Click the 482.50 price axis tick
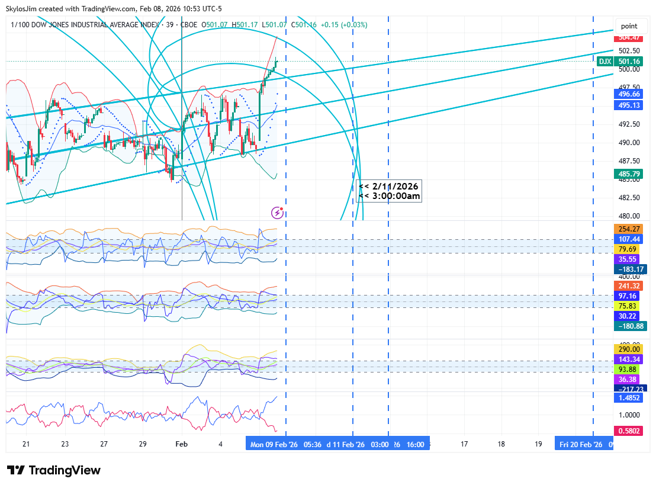This screenshot has width=656, height=488. (629, 198)
